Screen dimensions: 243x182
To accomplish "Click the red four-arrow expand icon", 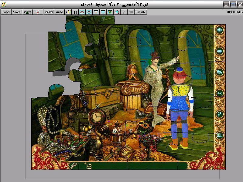I will [x=82, y=12].
